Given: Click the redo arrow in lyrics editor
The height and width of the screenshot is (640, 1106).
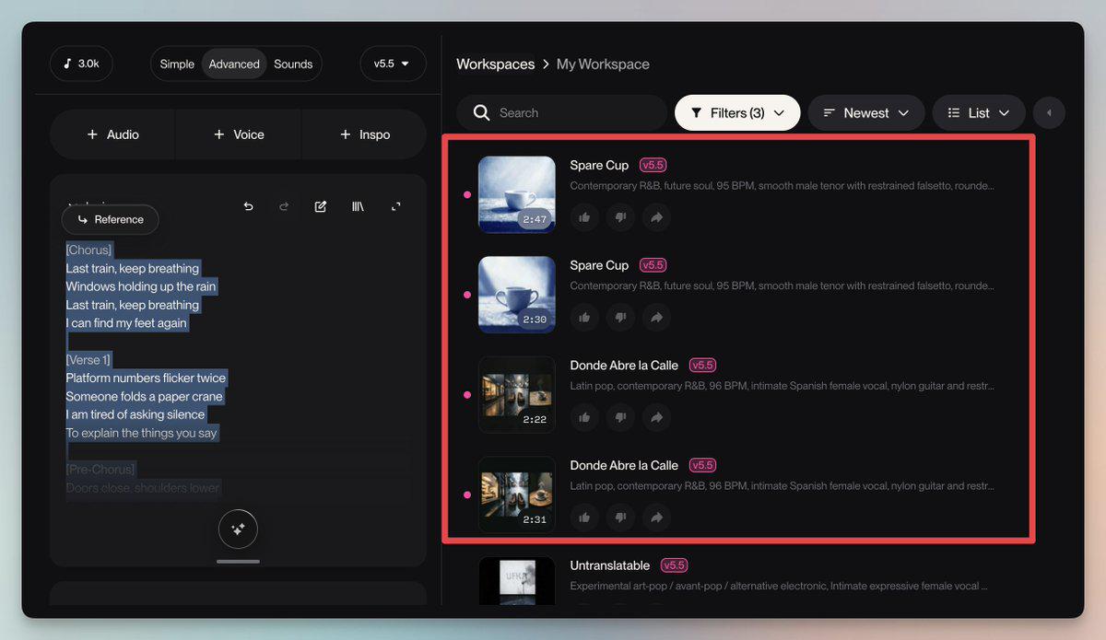Looking at the screenshot, I should click(x=284, y=207).
